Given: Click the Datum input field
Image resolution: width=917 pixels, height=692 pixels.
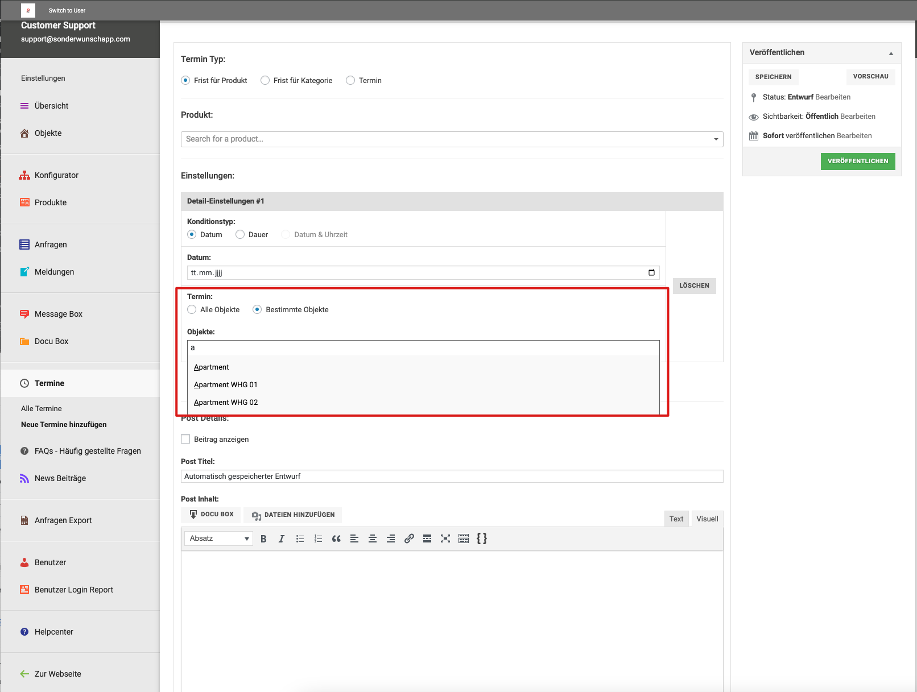Looking at the screenshot, I should (423, 272).
